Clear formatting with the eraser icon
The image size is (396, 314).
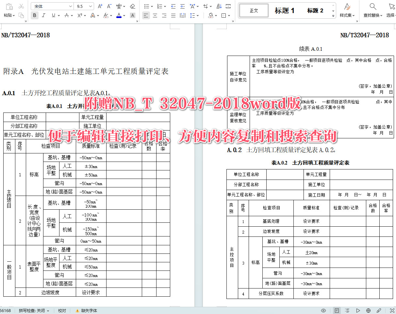(x=132, y=6)
